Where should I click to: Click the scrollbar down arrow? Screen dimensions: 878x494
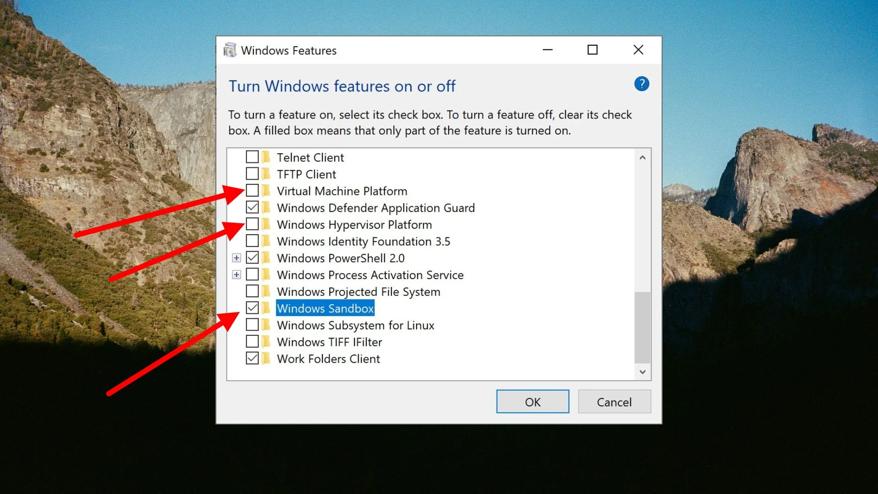pos(642,372)
